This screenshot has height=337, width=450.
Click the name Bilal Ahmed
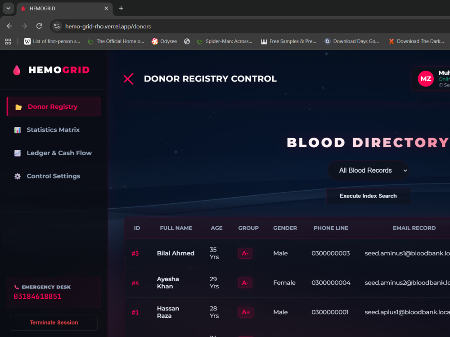pos(175,253)
